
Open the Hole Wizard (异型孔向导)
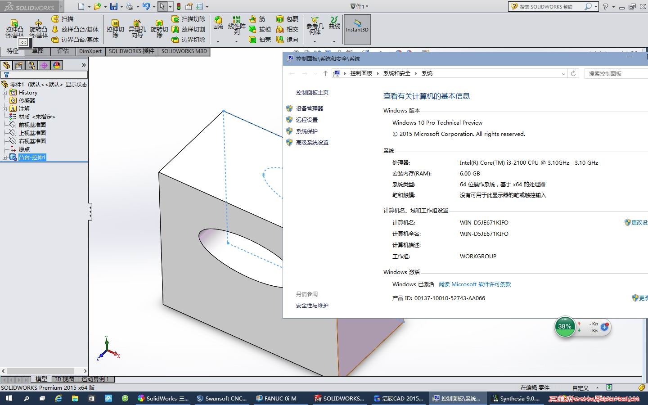137,28
